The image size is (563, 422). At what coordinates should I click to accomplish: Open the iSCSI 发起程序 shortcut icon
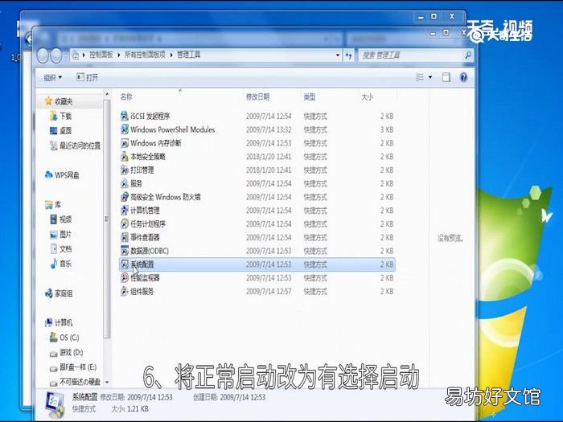[x=124, y=116]
